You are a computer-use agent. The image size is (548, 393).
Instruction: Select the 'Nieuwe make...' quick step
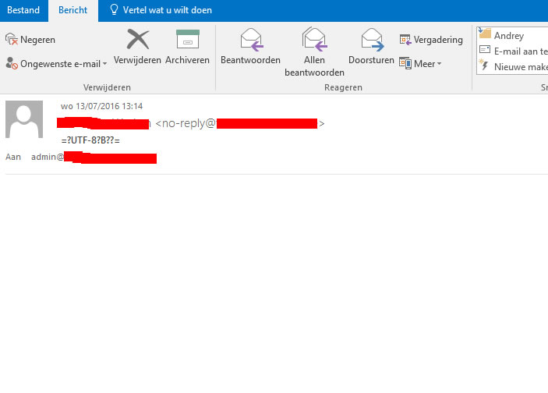[513, 66]
